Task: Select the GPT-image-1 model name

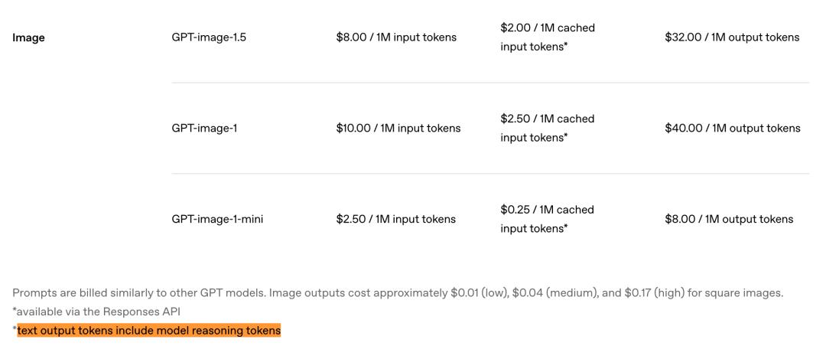Action: click(204, 129)
